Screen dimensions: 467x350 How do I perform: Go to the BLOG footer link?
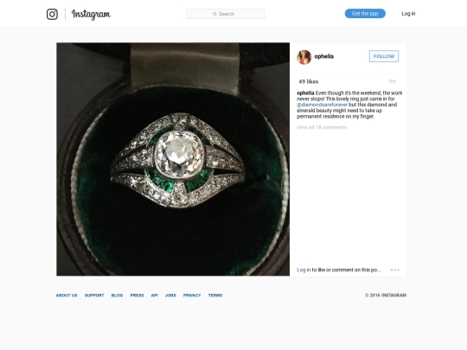(x=117, y=296)
